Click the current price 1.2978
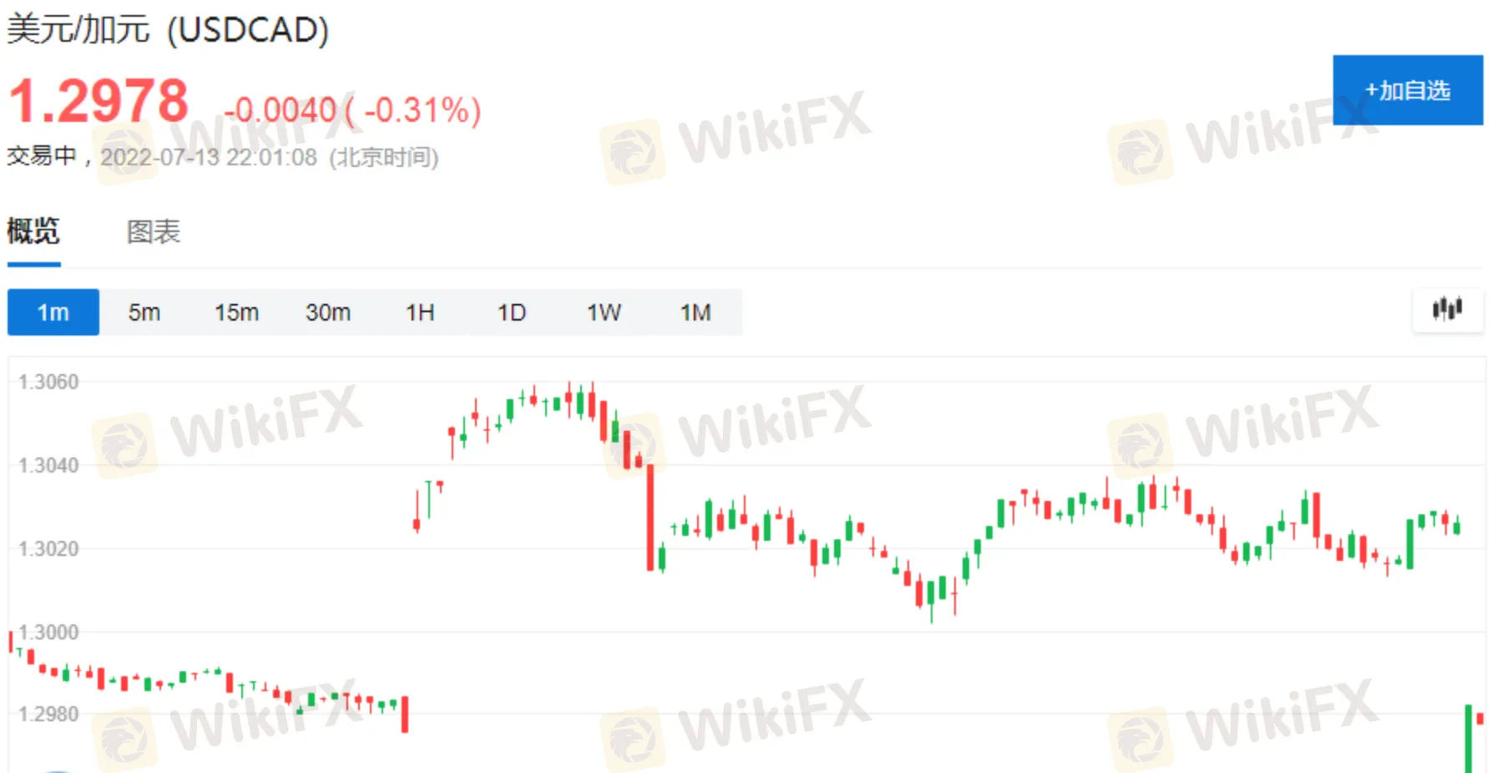Viewport: 1501px width, 773px height. tap(99, 102)
